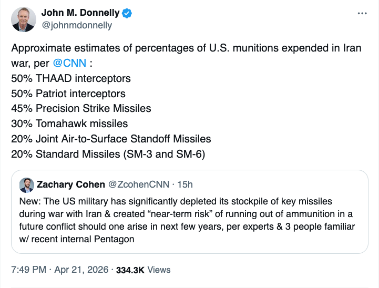Click the blue verified badge
379x288 pixels.
point(128,14)
